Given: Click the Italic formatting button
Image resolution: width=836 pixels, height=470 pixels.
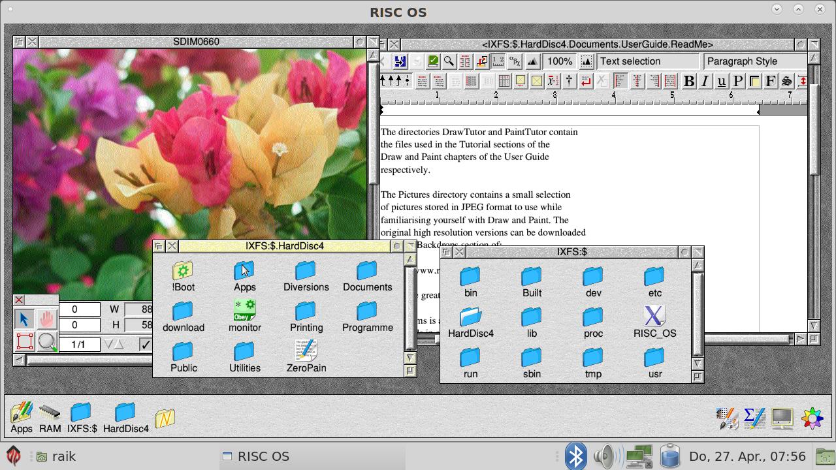Looking at the screenshot, I should [x=705, y=81].
